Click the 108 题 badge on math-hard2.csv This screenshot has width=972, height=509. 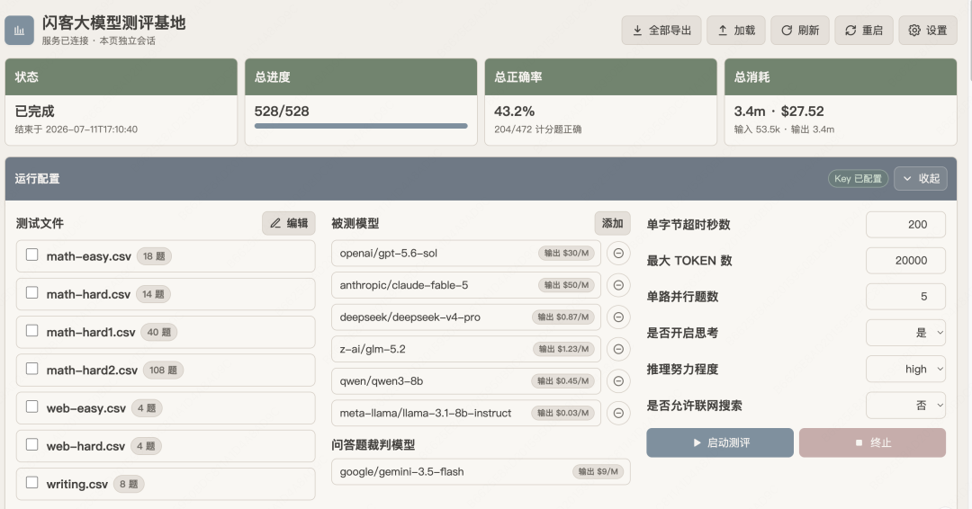tap(163, 371)
